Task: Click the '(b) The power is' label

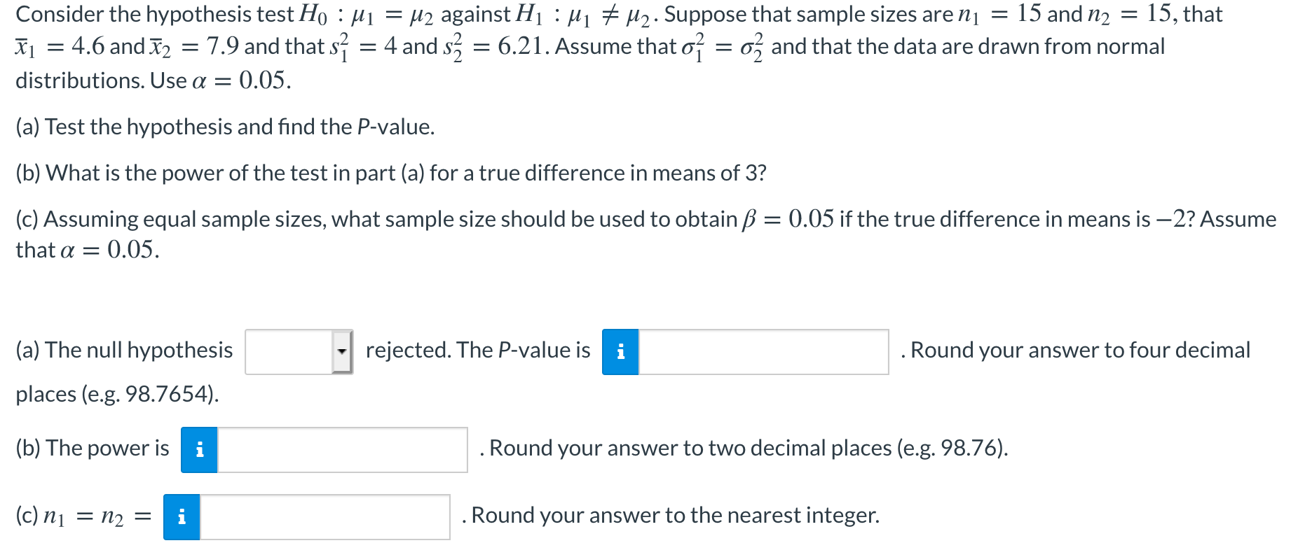Action: pos(93,448)
